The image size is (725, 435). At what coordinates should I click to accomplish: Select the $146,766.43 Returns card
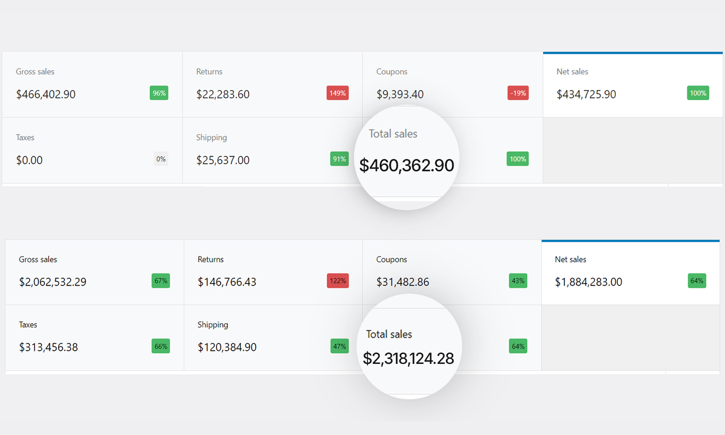point(273,272)
